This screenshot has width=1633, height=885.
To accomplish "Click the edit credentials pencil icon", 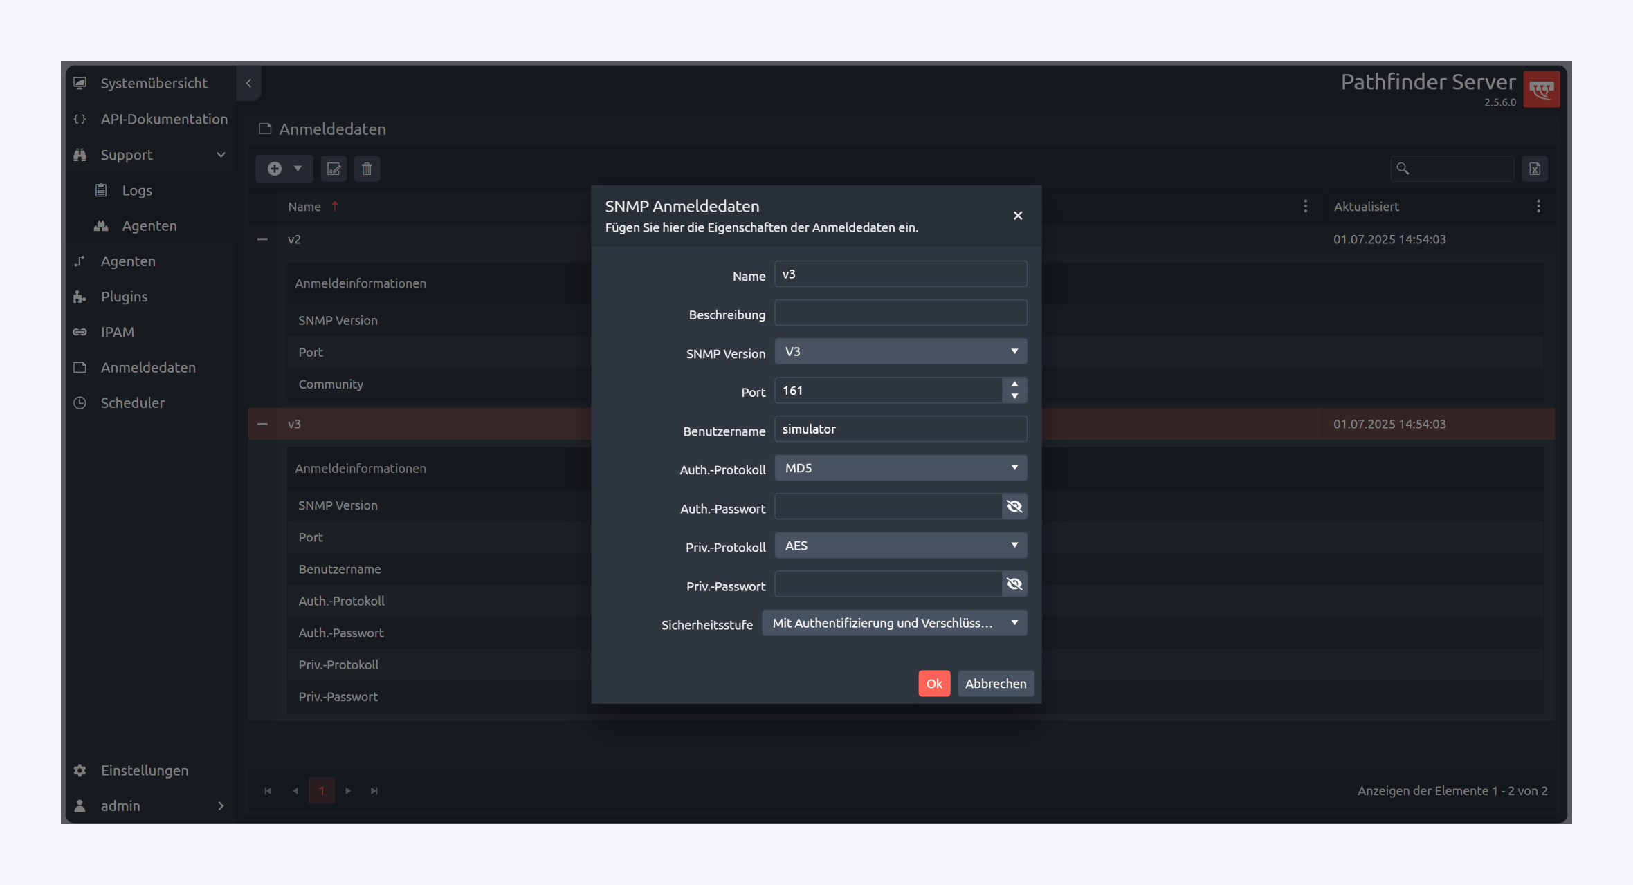I will point(334,169).
